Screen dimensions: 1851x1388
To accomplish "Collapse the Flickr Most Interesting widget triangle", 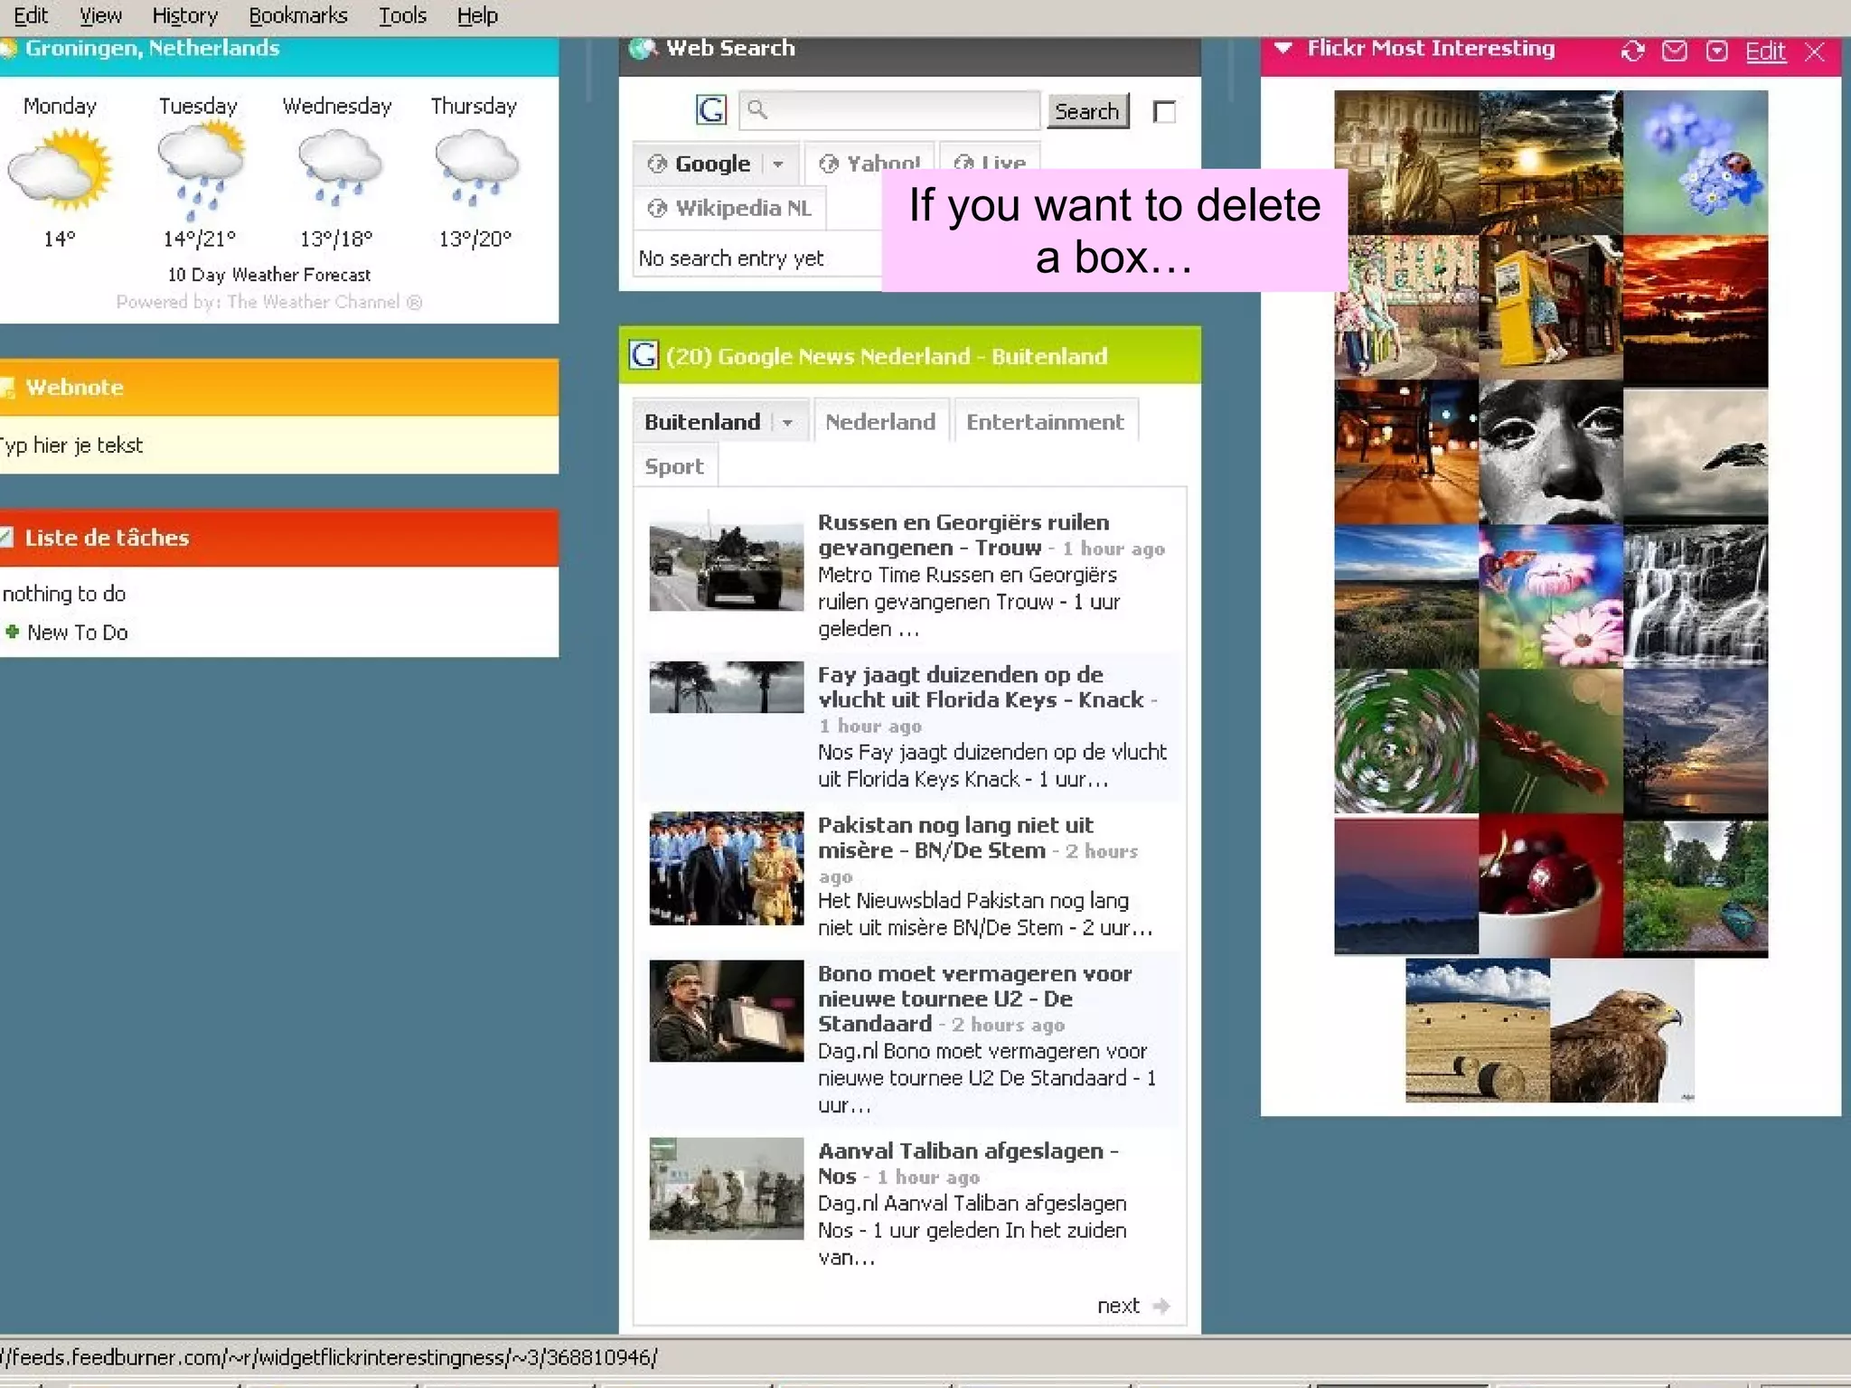I will pyautogui.click(x=1283, y=48).
